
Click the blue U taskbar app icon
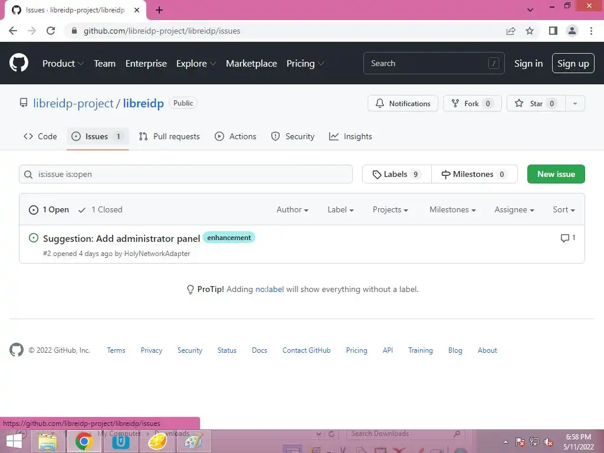120,441
